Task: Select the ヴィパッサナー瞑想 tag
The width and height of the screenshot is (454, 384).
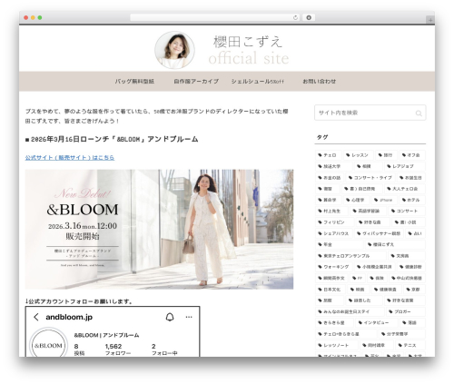Action: click(379, 233)
